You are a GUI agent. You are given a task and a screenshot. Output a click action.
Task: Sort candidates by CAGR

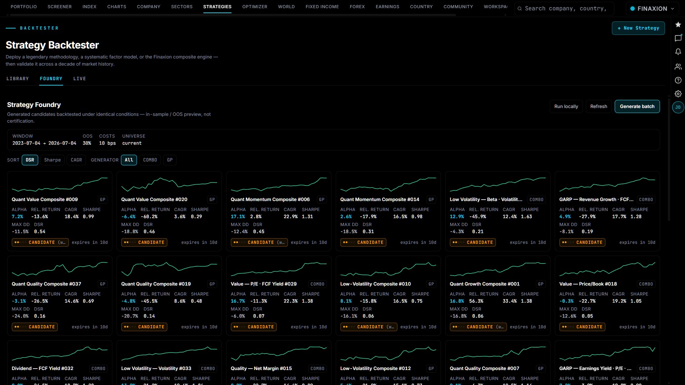[76, 160]
